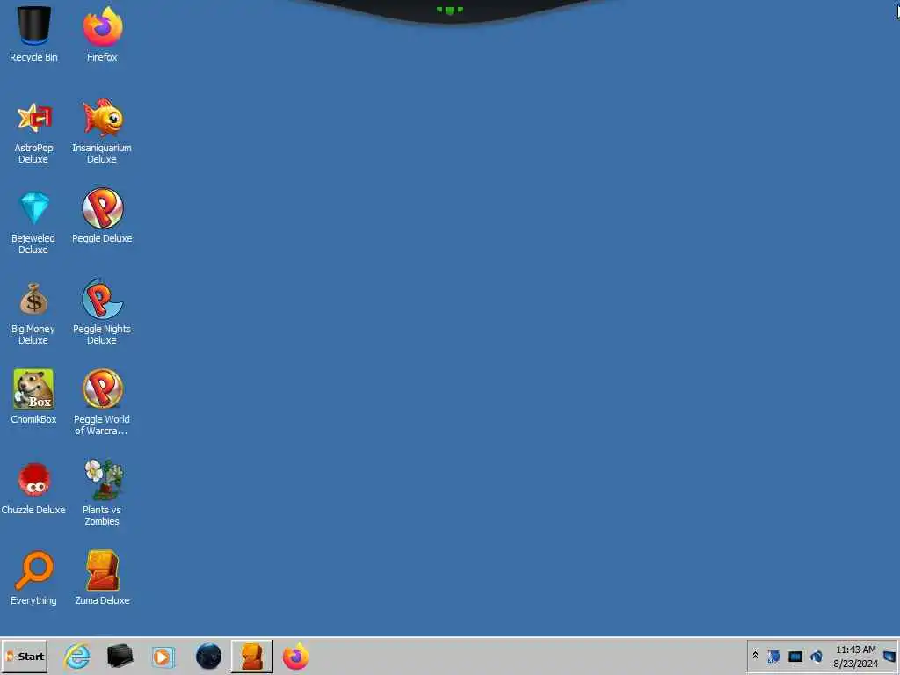This screenshot has width=900, height=675.
Task: Select the Insaniquarium Deluxe fish icon
Action: (102, 132)
